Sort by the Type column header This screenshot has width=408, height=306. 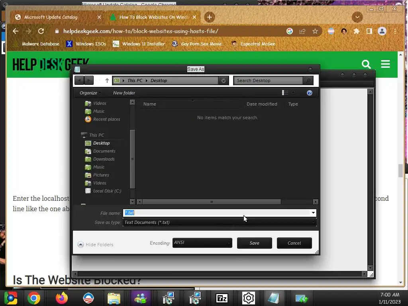point(293,104)
